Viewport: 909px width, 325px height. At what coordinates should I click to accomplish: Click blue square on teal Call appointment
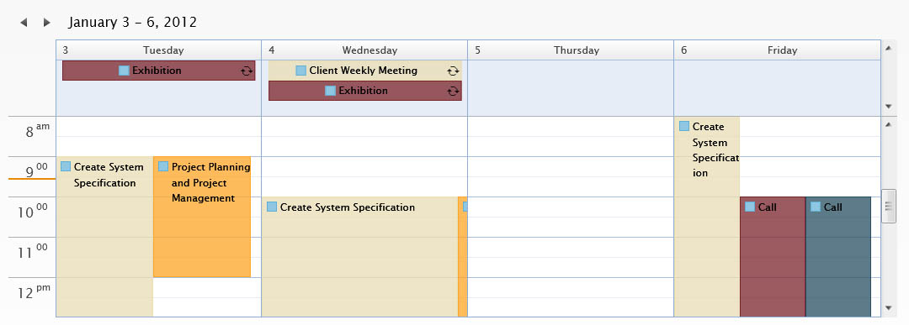coord(816,207)
